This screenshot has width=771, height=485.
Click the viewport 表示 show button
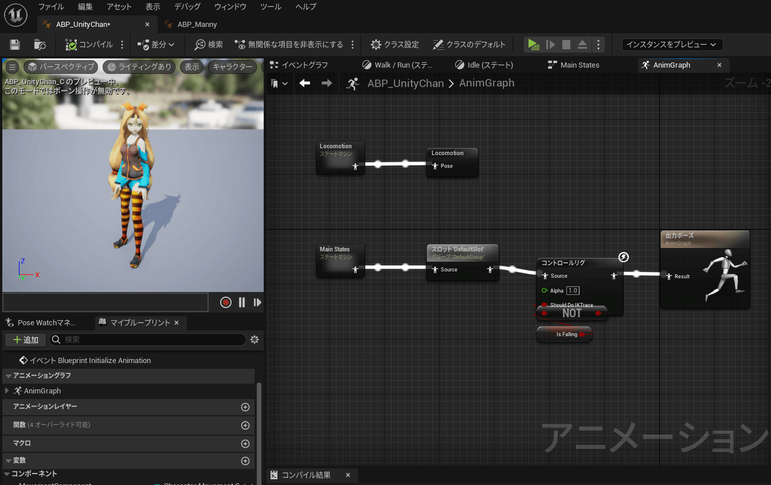pyautogui.click(x=192, y=67)
